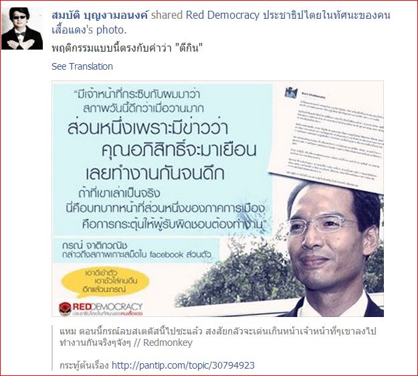Viewport: 418px width, 376px height.
Task: Click See Translation under the post
Action: pyautogui.click(x=82, y=66)
